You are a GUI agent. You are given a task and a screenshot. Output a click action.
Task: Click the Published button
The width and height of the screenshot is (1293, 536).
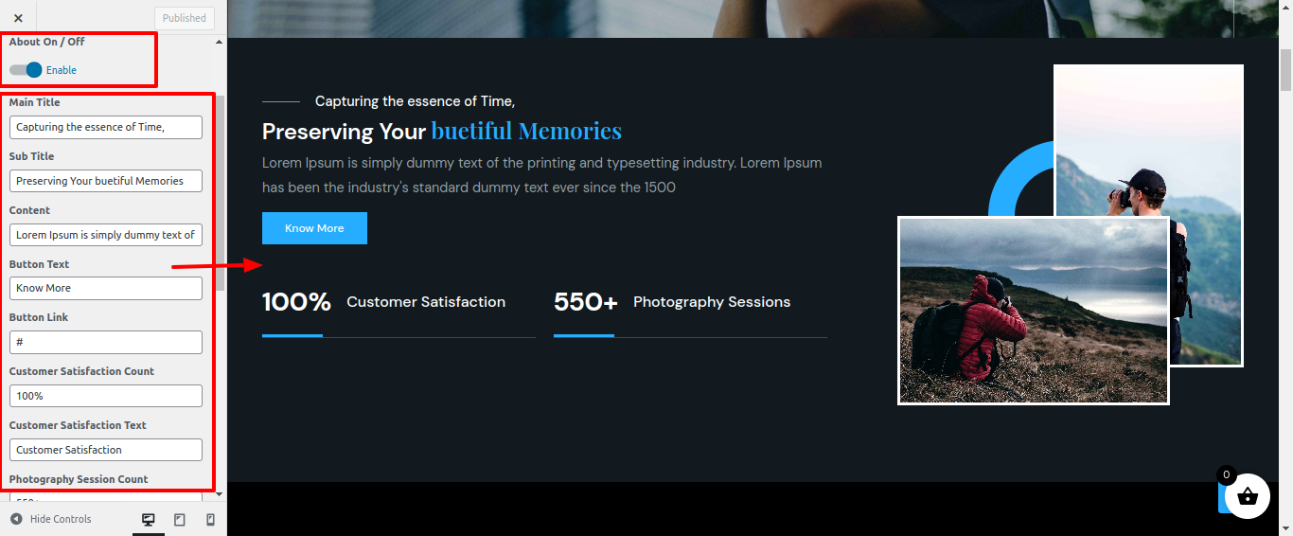(185, 18)
